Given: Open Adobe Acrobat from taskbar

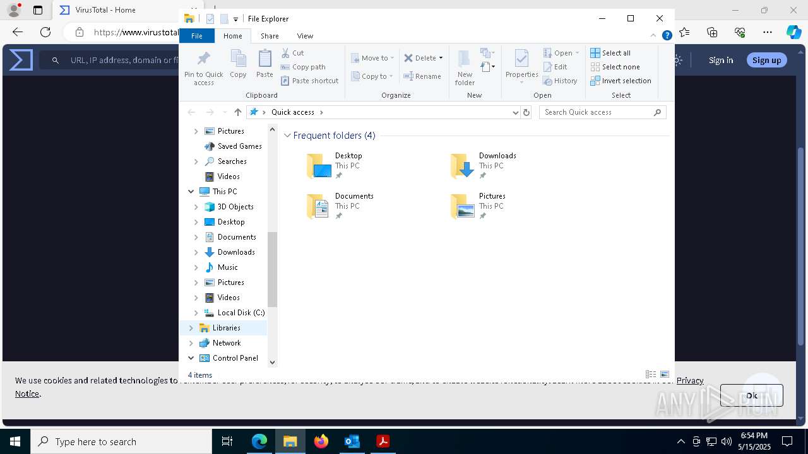Looking at the screenshot, I should click(x=383, y=441).
